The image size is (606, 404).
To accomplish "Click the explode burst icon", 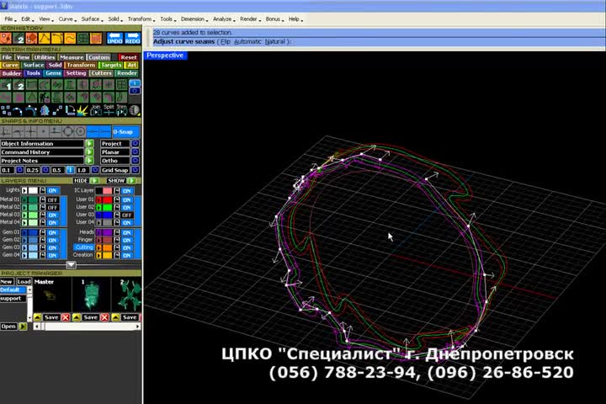I will [82, 110].
